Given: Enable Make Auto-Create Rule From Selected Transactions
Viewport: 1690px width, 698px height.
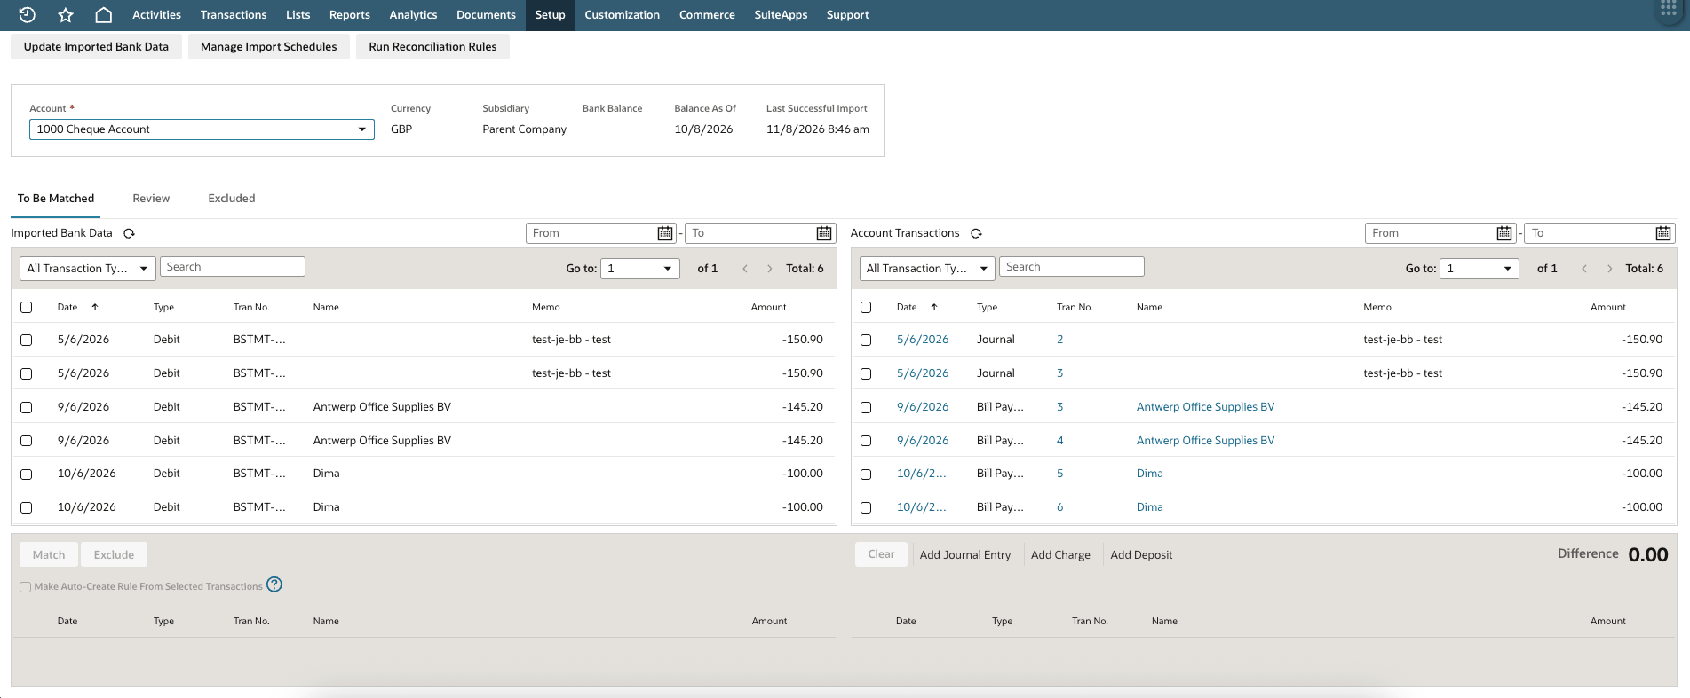Looking at the screenshot, I should pos(26,587).
